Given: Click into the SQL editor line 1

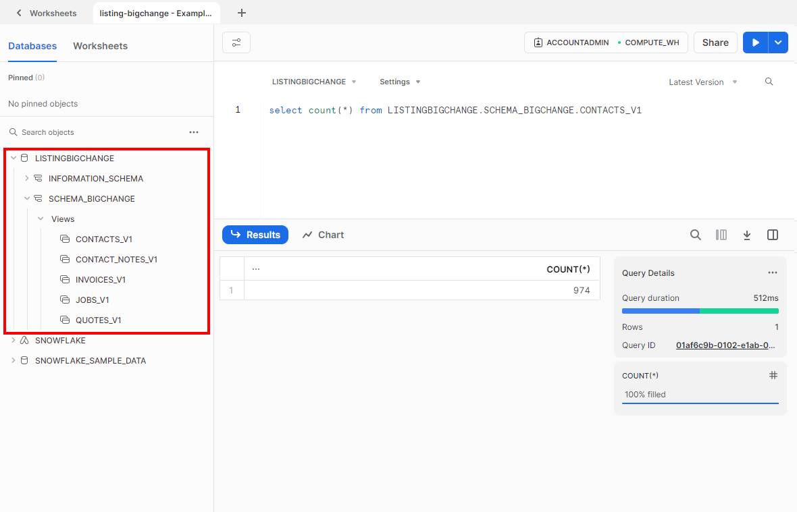Looking at the screenshot, I should 455,110.
